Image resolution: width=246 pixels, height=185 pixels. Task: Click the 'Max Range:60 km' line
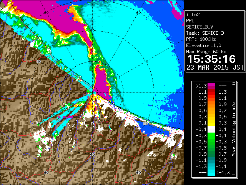point(206,52)
